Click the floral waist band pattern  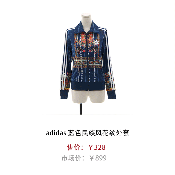pos(87,63)
